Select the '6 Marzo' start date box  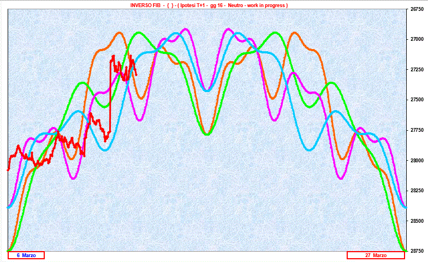point(26,255)
